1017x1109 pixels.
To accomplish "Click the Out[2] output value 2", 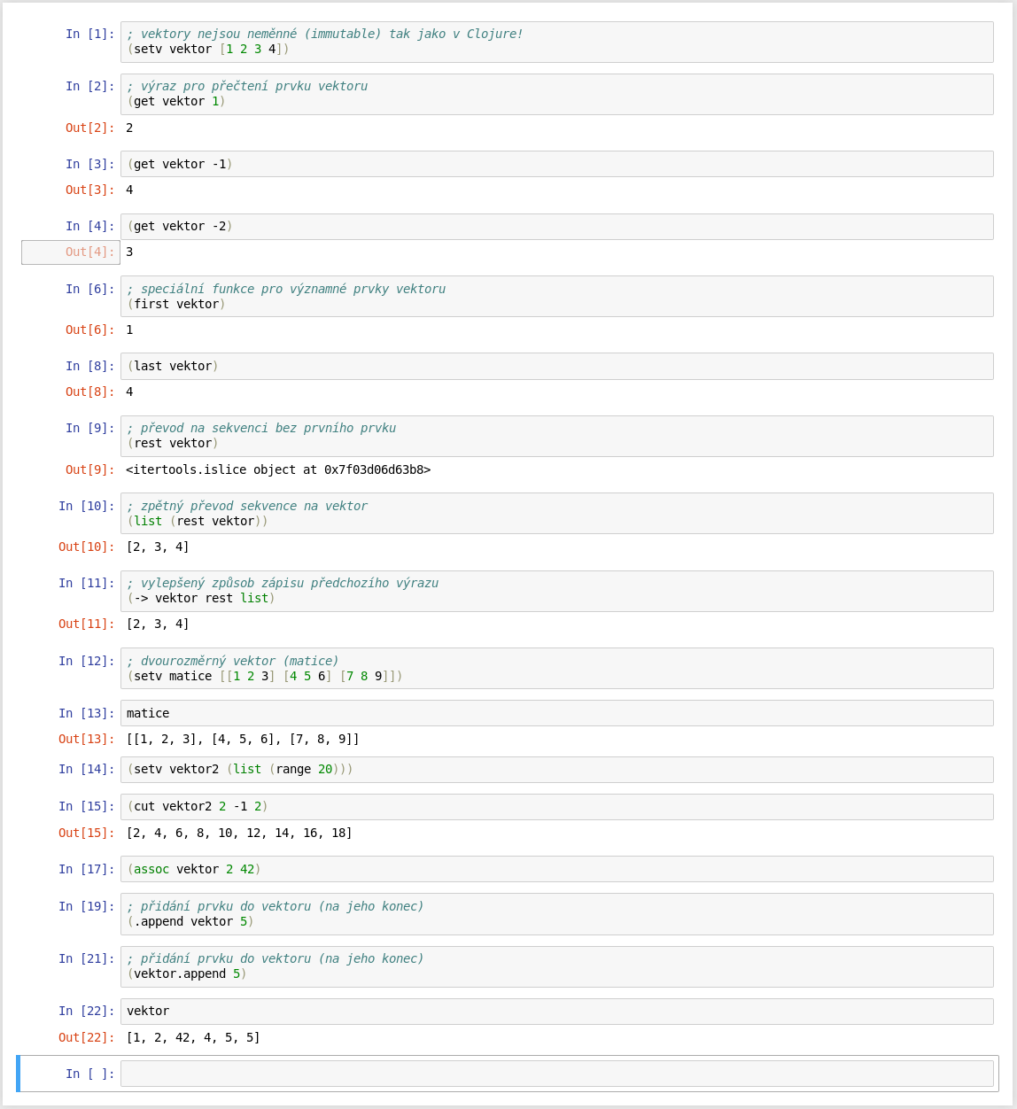I will [129, 128].
